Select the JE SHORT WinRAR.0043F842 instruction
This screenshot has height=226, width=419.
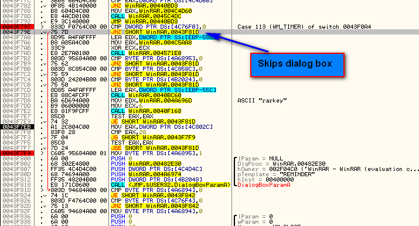pos(153,196)
